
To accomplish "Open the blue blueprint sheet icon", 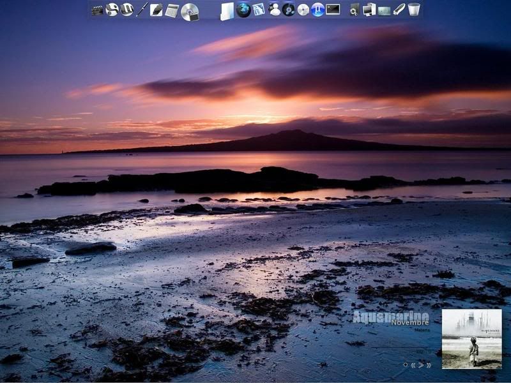I will (x=259, y=10).
